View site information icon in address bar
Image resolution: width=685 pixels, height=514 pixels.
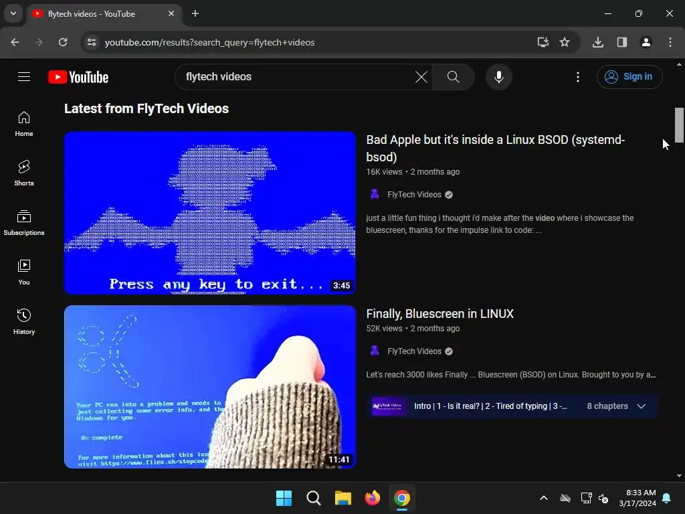pyautogui.click(x=91, y=42)
